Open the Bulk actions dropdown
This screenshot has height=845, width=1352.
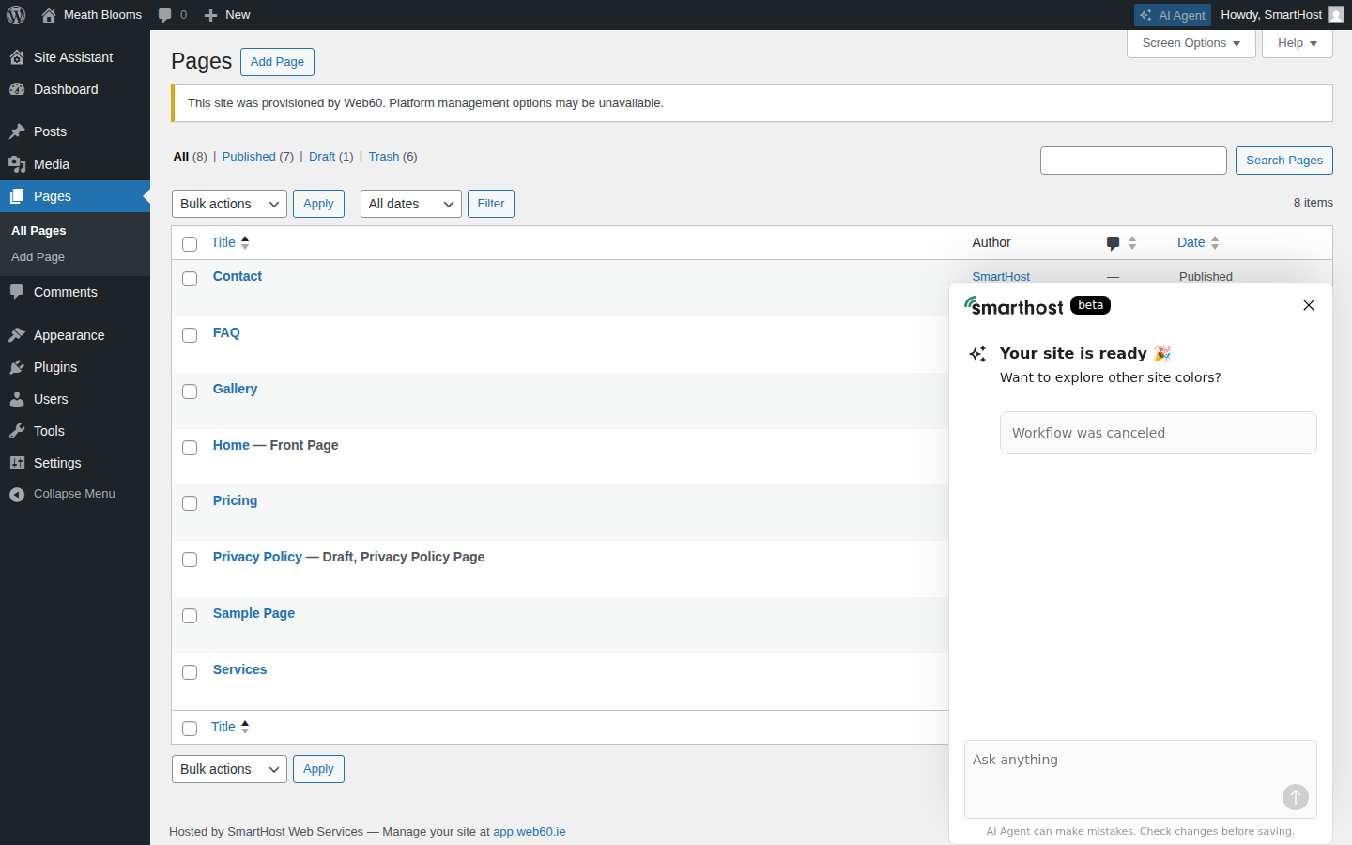[x=229, y=204]
